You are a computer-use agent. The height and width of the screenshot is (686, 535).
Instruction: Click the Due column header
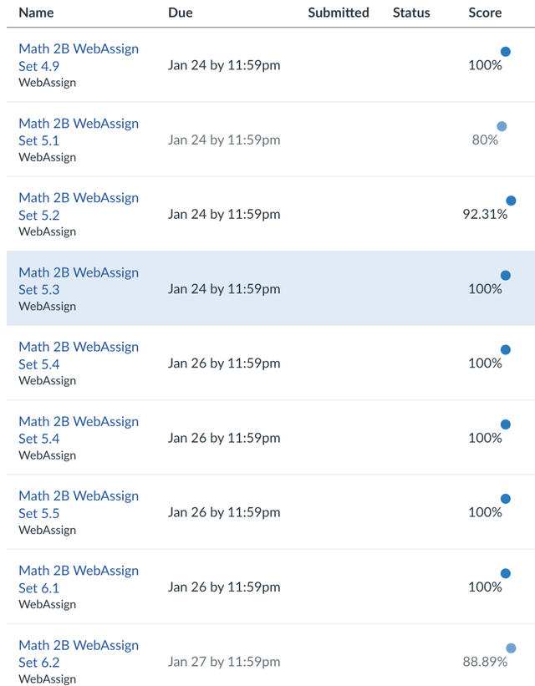[x=180, y=13]
